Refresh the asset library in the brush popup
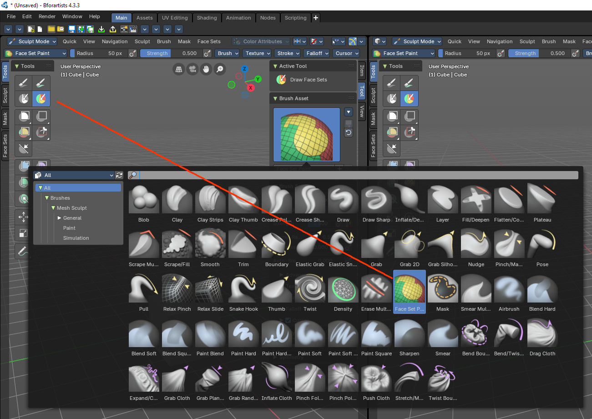The image size is (592, 419). point(119,175)
